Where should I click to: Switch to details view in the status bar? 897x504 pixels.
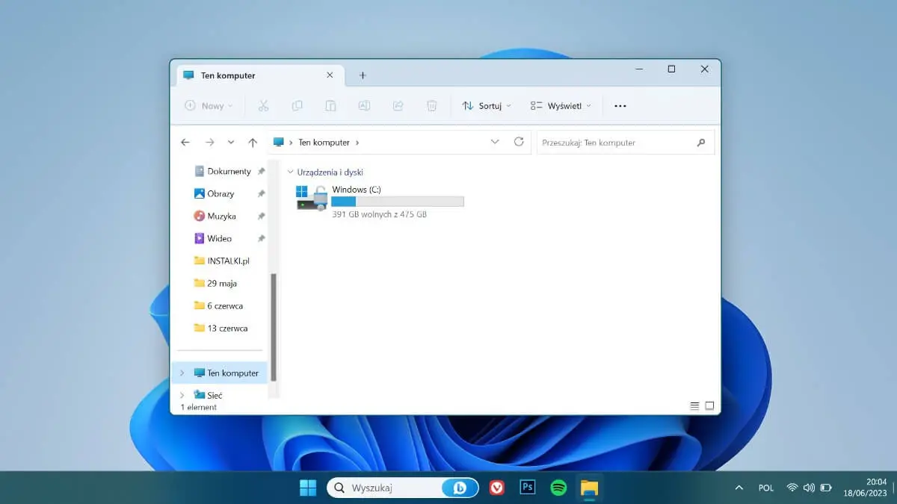tap(694, 405)
